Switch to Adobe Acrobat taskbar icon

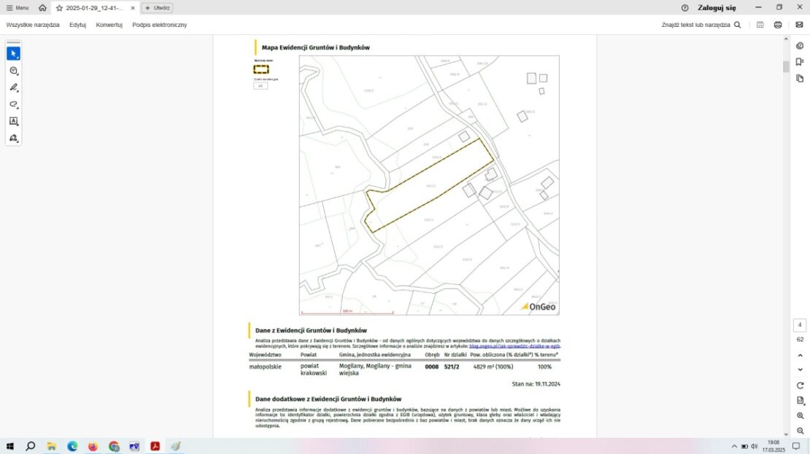pyautogui.click(x=155, y=446)
